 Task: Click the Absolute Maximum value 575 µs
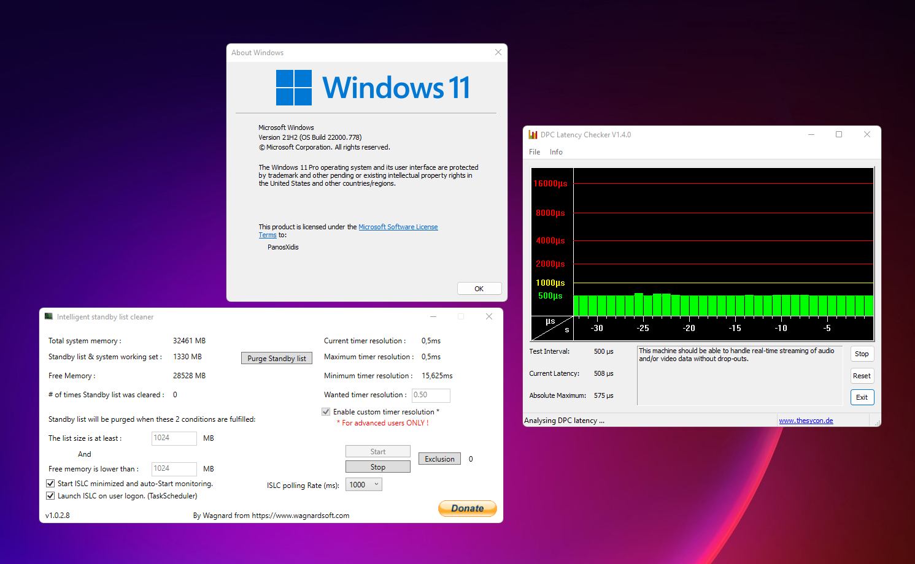tap(604, 395)
